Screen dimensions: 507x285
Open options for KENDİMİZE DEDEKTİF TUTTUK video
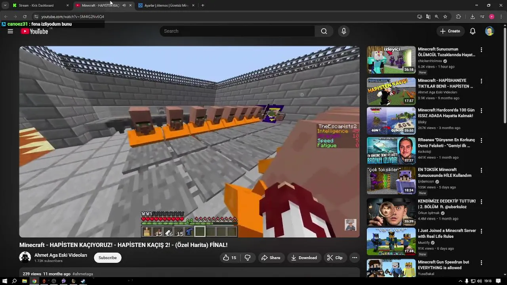point(481,201)
